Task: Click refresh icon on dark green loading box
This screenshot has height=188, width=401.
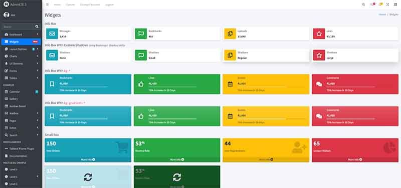Action: [x=177, y=177]
